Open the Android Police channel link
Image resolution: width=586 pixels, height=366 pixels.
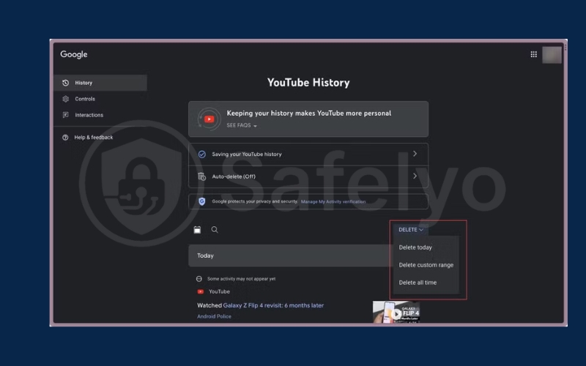coord(214,316)
